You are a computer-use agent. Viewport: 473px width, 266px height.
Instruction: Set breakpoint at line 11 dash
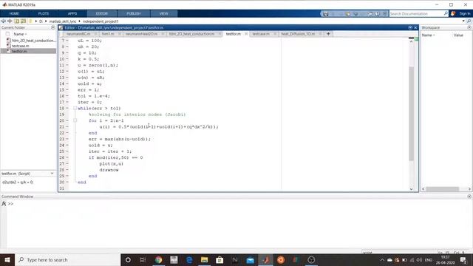click(x=67, y=65)
